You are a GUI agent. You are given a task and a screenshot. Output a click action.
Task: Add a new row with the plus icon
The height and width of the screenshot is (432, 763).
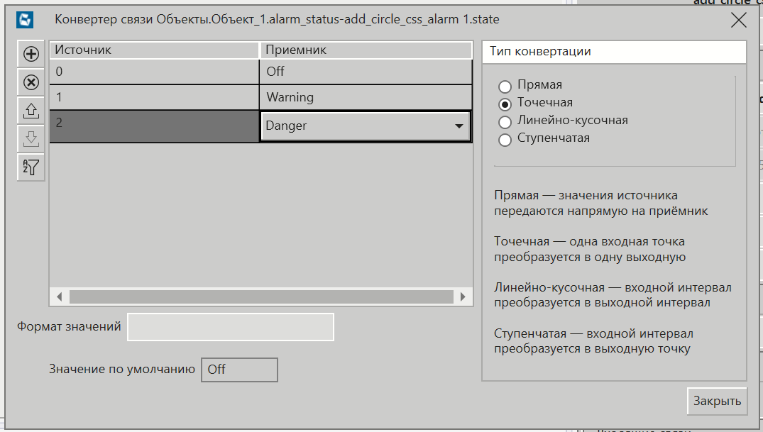pyautogui.click(x=31, y=54)
